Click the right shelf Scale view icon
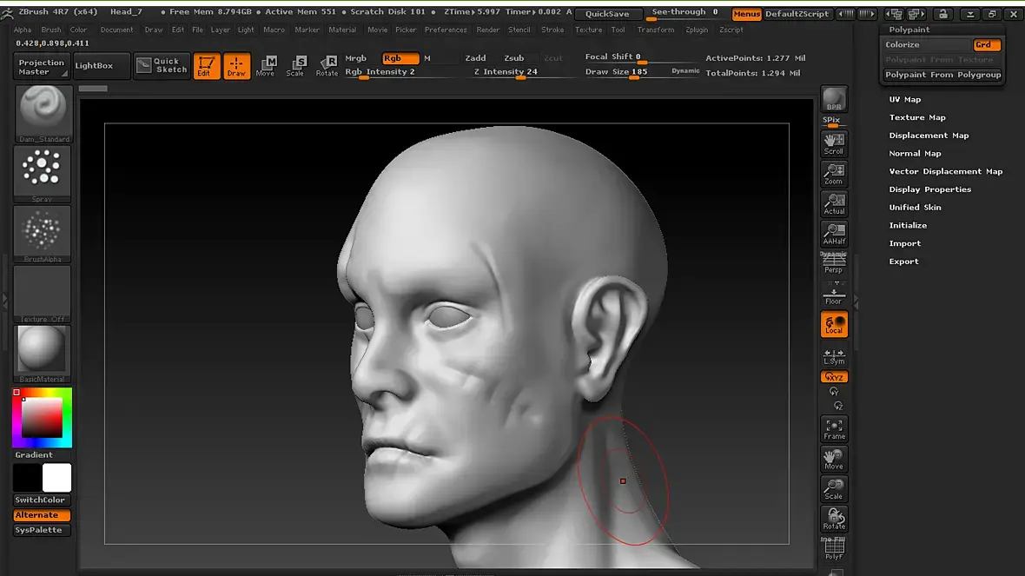Viewport: 1025px width, 576px height. point(834,489)
